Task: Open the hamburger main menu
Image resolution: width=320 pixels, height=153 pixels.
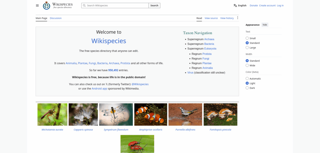Action: (37, 6)
